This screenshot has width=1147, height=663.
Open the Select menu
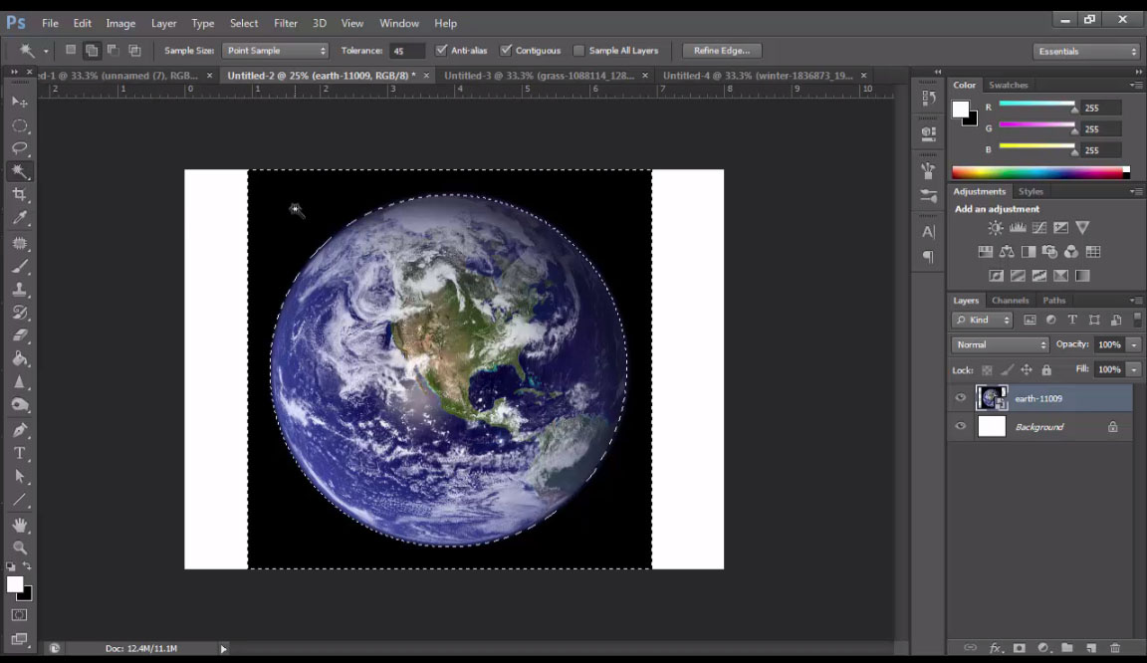(244, 23)
